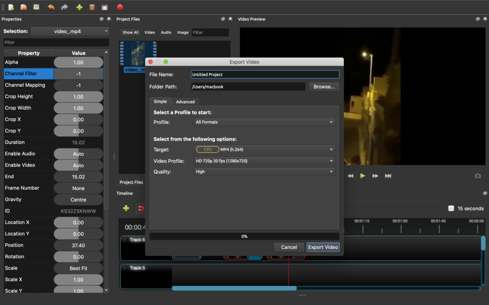
Task: Undock the Properties panel
Action: 101,19
